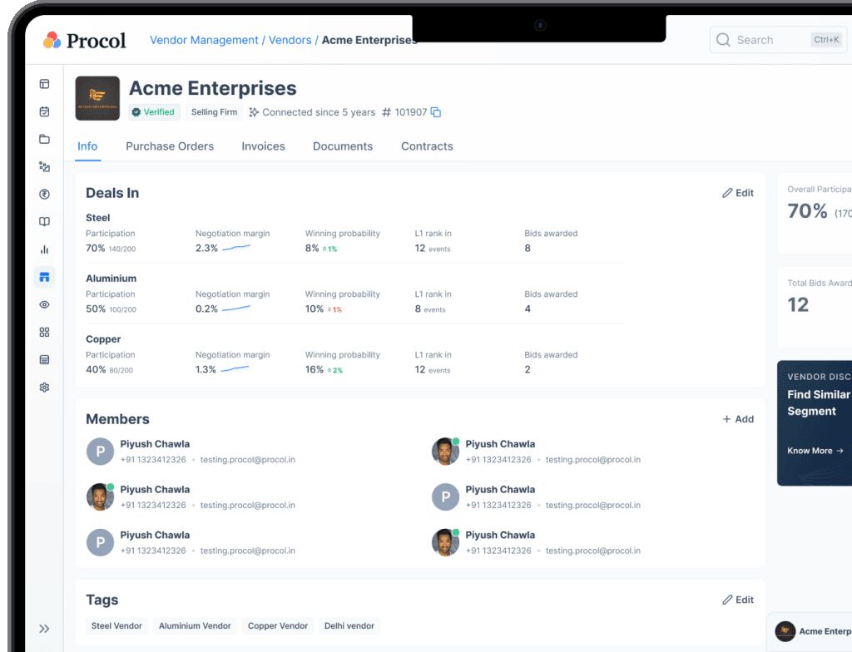Screen dimensions: 852x652
Task: Open the dashboard layout icon in sidebar
Action: 45,84
